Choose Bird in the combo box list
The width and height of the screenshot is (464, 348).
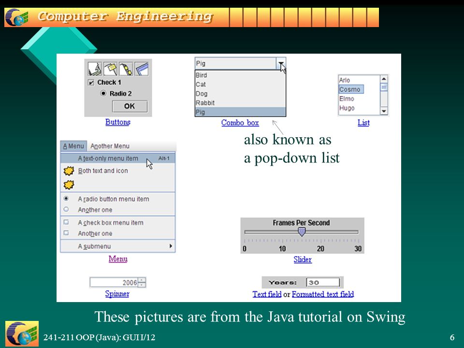point(240,75)
